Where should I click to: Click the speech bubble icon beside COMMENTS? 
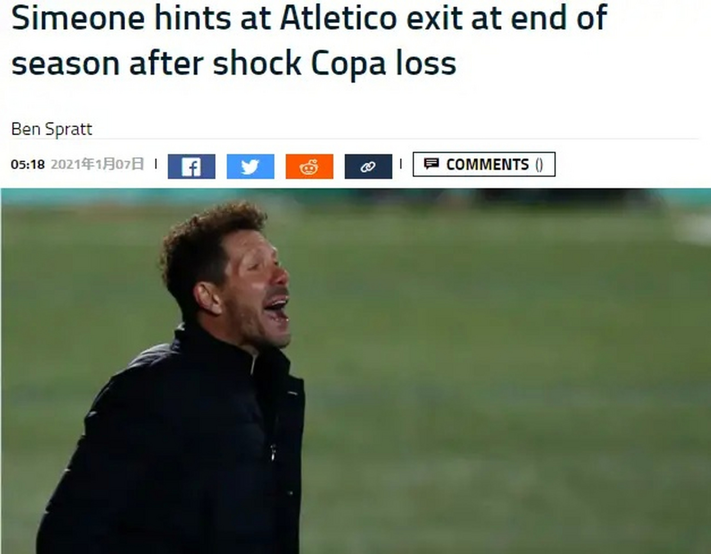tap(431, 164)
